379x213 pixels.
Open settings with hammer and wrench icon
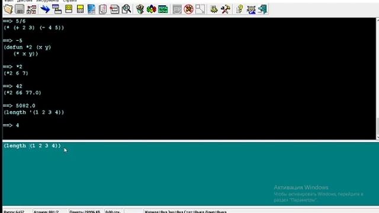point(225,9)
